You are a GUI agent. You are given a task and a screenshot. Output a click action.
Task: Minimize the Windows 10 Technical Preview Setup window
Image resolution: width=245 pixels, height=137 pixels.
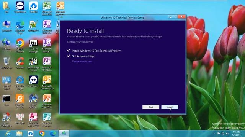point(170,17)
